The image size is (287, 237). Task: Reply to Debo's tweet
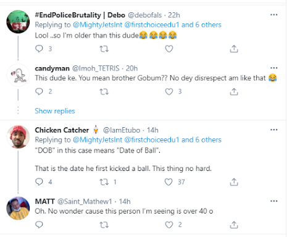pyautogui.click(x=39, y=49)
